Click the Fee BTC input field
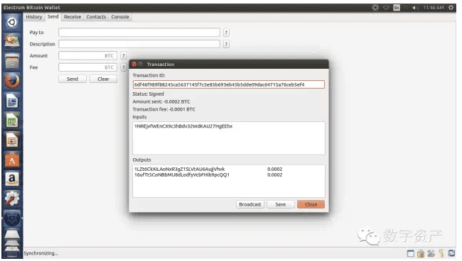 88,67
